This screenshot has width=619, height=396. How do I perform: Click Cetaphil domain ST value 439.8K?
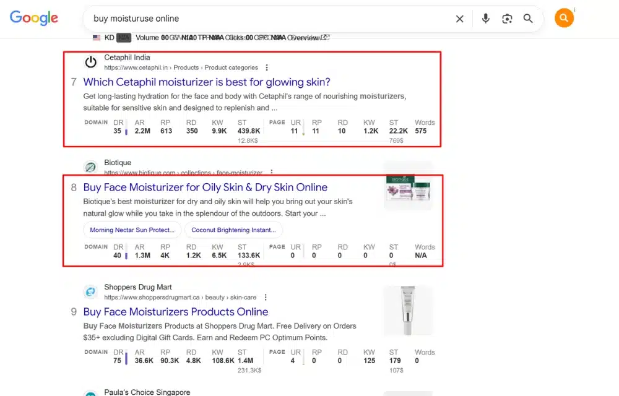[249, 131]
